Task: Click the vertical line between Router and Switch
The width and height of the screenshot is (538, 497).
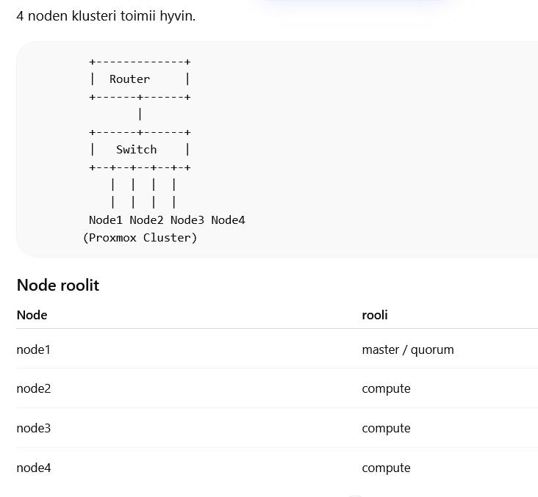Action: tap(140, 115)
